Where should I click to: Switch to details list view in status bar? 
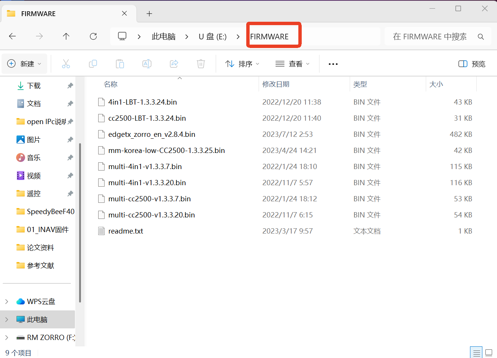pos(476,353)
